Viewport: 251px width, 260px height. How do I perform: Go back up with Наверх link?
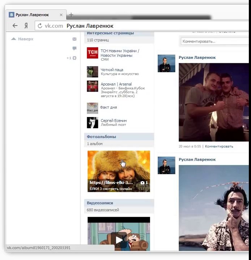[x=22, y=39]
